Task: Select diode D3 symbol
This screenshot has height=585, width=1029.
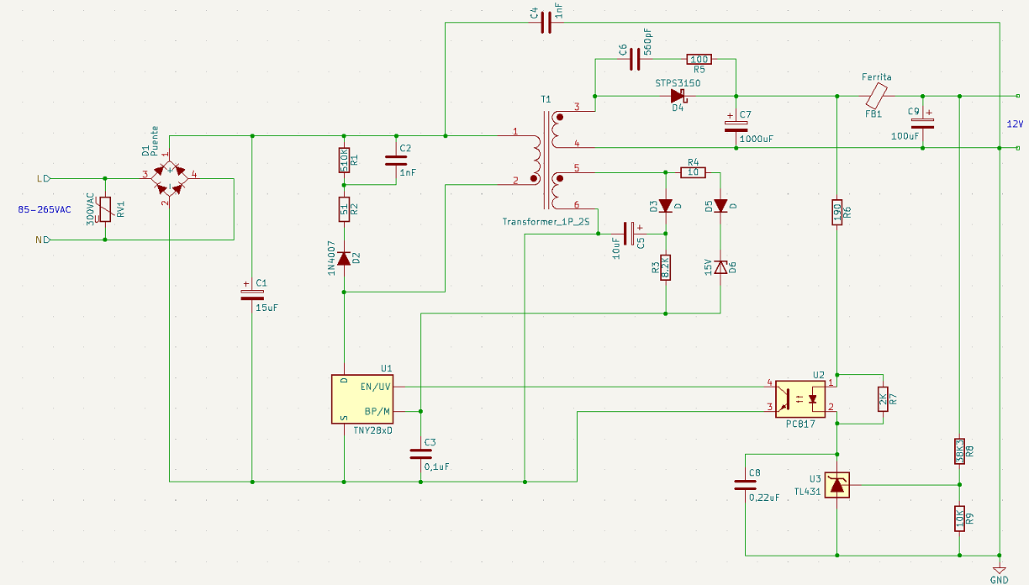Action: tap(665, 205)
